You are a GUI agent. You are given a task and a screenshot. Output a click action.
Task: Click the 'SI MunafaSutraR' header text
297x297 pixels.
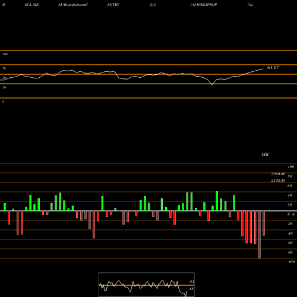(73, 5)
